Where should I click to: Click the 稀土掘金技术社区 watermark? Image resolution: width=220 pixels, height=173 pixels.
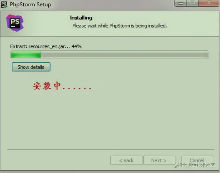pos(194,165)
